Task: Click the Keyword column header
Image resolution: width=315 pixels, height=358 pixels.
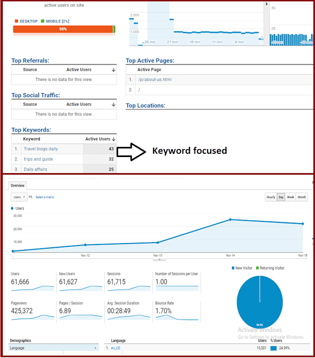Action: (x=31, y=139)
